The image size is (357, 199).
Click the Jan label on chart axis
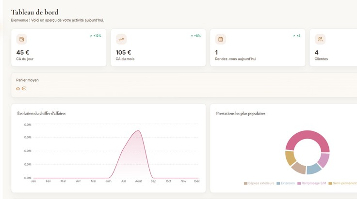(x=33, y=181)
